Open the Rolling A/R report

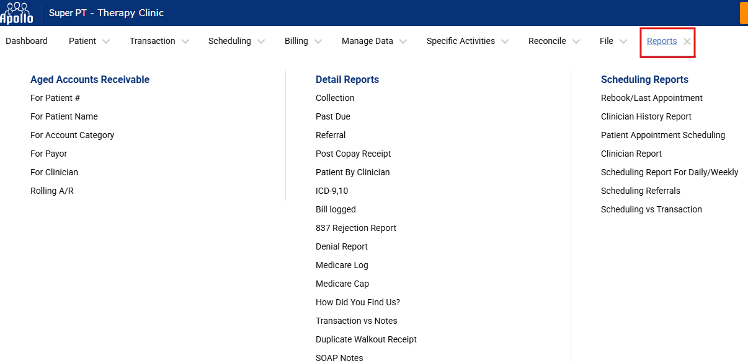(x=52, y=191)
